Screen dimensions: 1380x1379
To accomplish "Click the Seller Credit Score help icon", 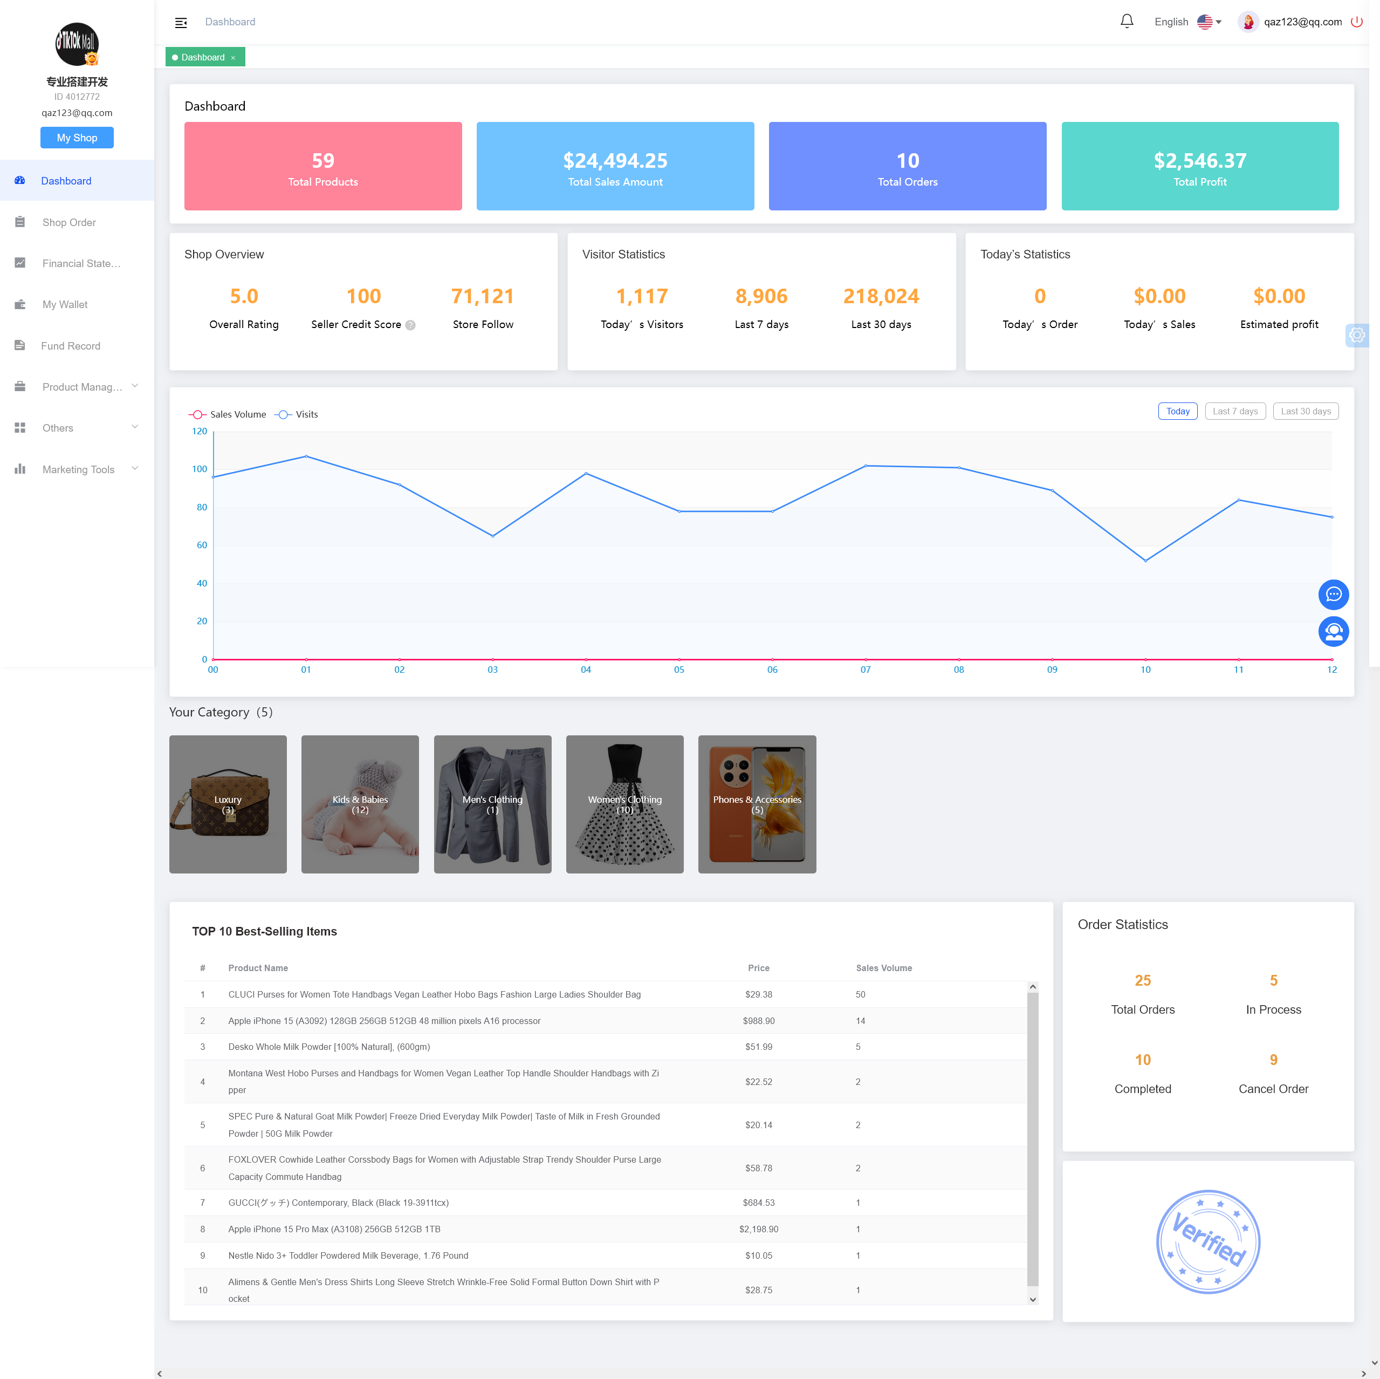I will point(410,325).
